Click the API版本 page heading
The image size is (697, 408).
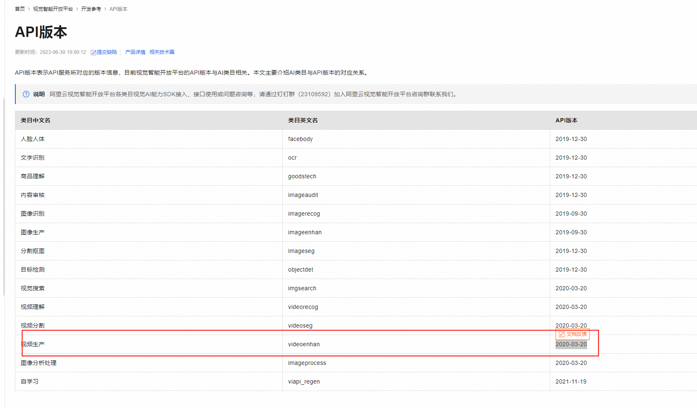point(41,32)
